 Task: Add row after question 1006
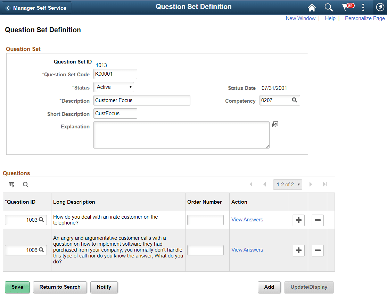point(299,250)
